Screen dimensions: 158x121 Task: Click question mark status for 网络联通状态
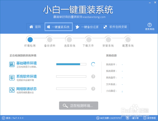tap(93, 89)
